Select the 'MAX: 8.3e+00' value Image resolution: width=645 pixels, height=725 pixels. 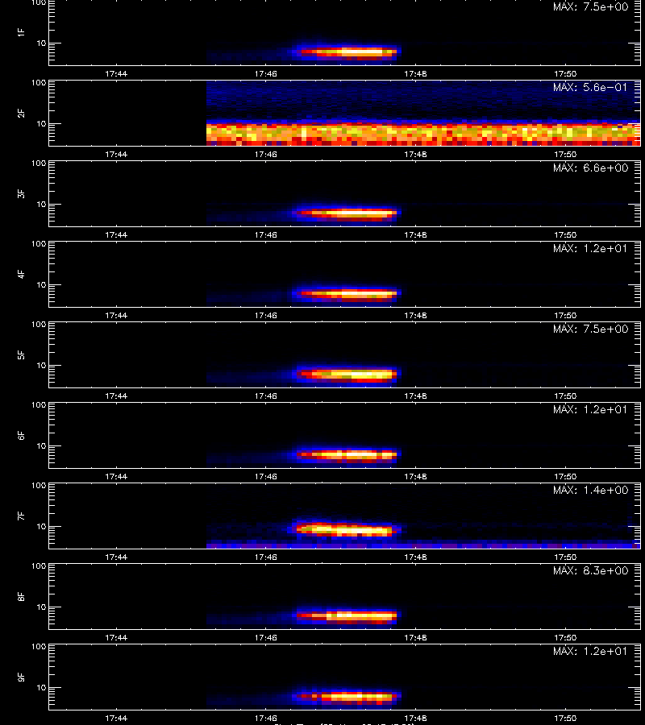tap(590, 570)
